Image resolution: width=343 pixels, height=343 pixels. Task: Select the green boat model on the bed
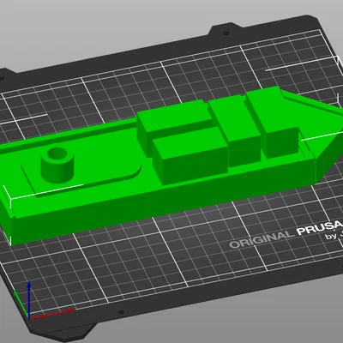171,165
